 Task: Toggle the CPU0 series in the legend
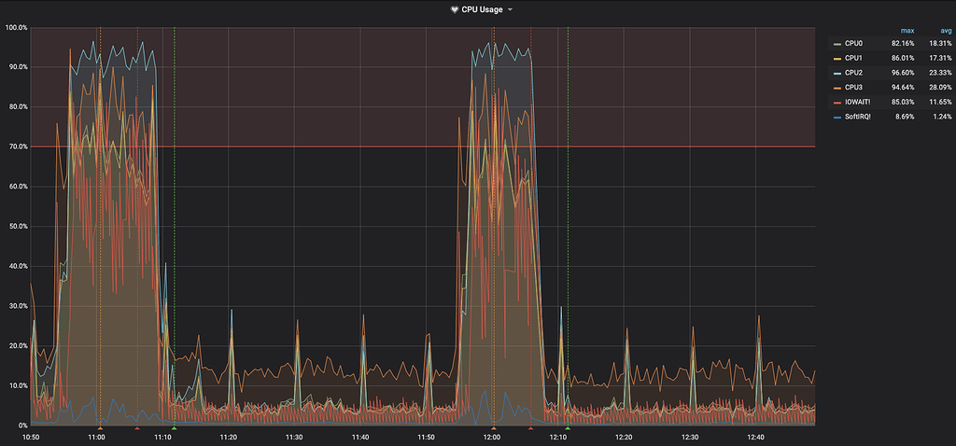pyautogui.click(x=853, y=43)
